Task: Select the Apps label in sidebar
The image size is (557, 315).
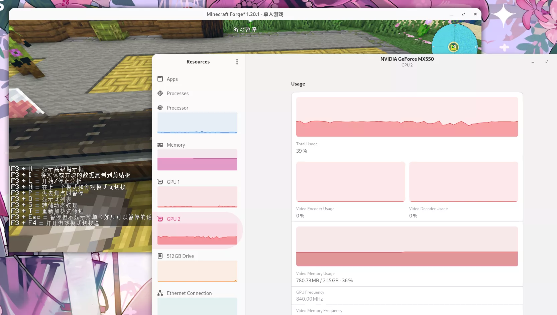Action: [172, 79]
